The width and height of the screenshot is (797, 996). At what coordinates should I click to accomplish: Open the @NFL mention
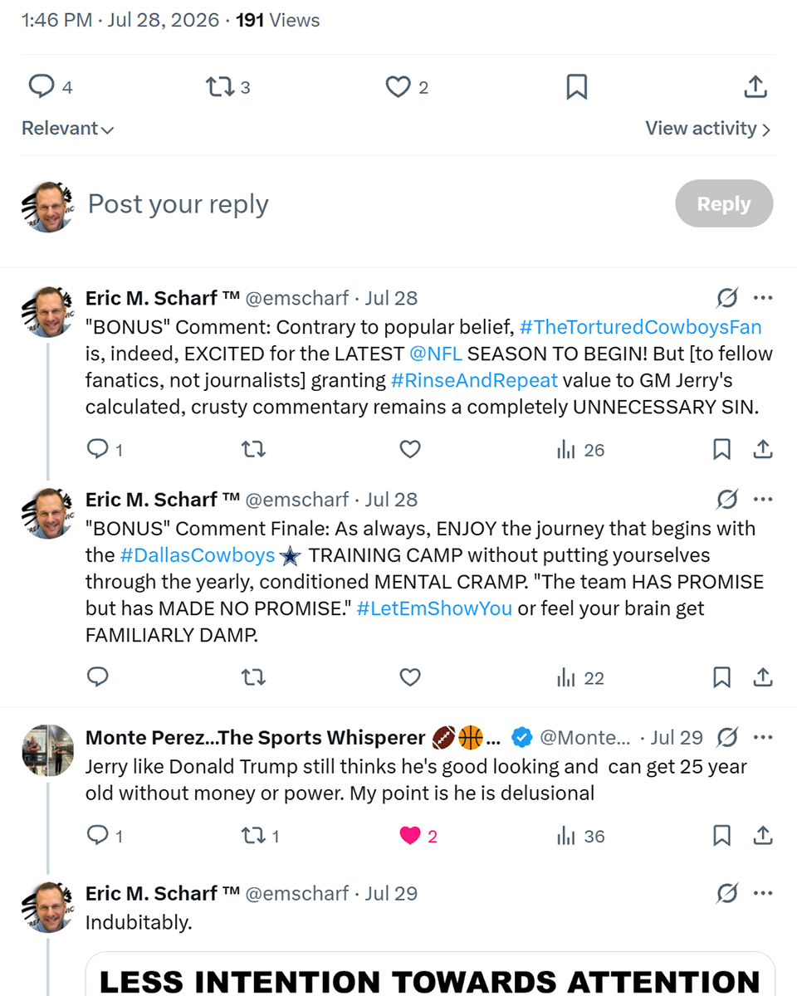pyautogui.click(x=436, y=354)
